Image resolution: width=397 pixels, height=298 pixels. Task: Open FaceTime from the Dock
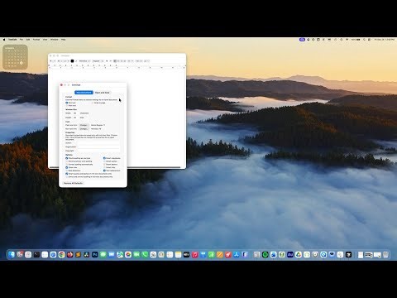[136, 254]
